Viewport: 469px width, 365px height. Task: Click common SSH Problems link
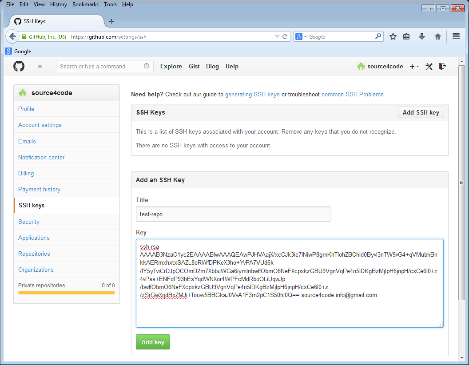pos(352,95)
